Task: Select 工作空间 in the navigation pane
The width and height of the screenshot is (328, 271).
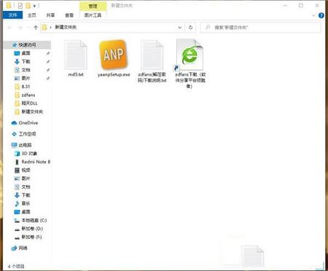Action: [27, 134]
